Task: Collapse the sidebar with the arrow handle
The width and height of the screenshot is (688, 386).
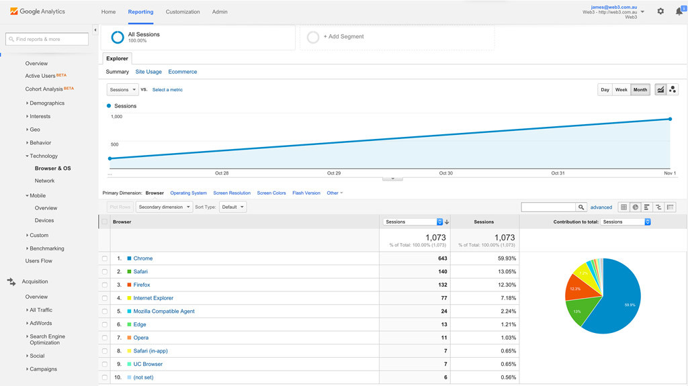Action: click(x=95, y=30)
